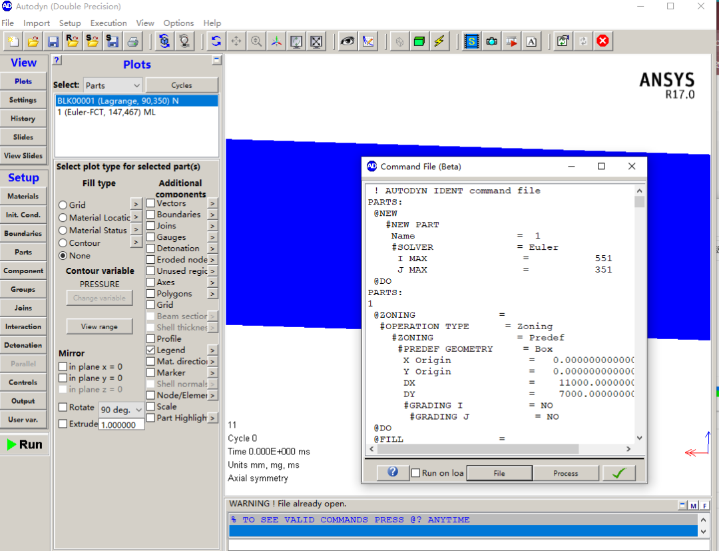719x551 pixels.
Task: Click the help question mark in Command File dialog
Action: tap(393, 472)
